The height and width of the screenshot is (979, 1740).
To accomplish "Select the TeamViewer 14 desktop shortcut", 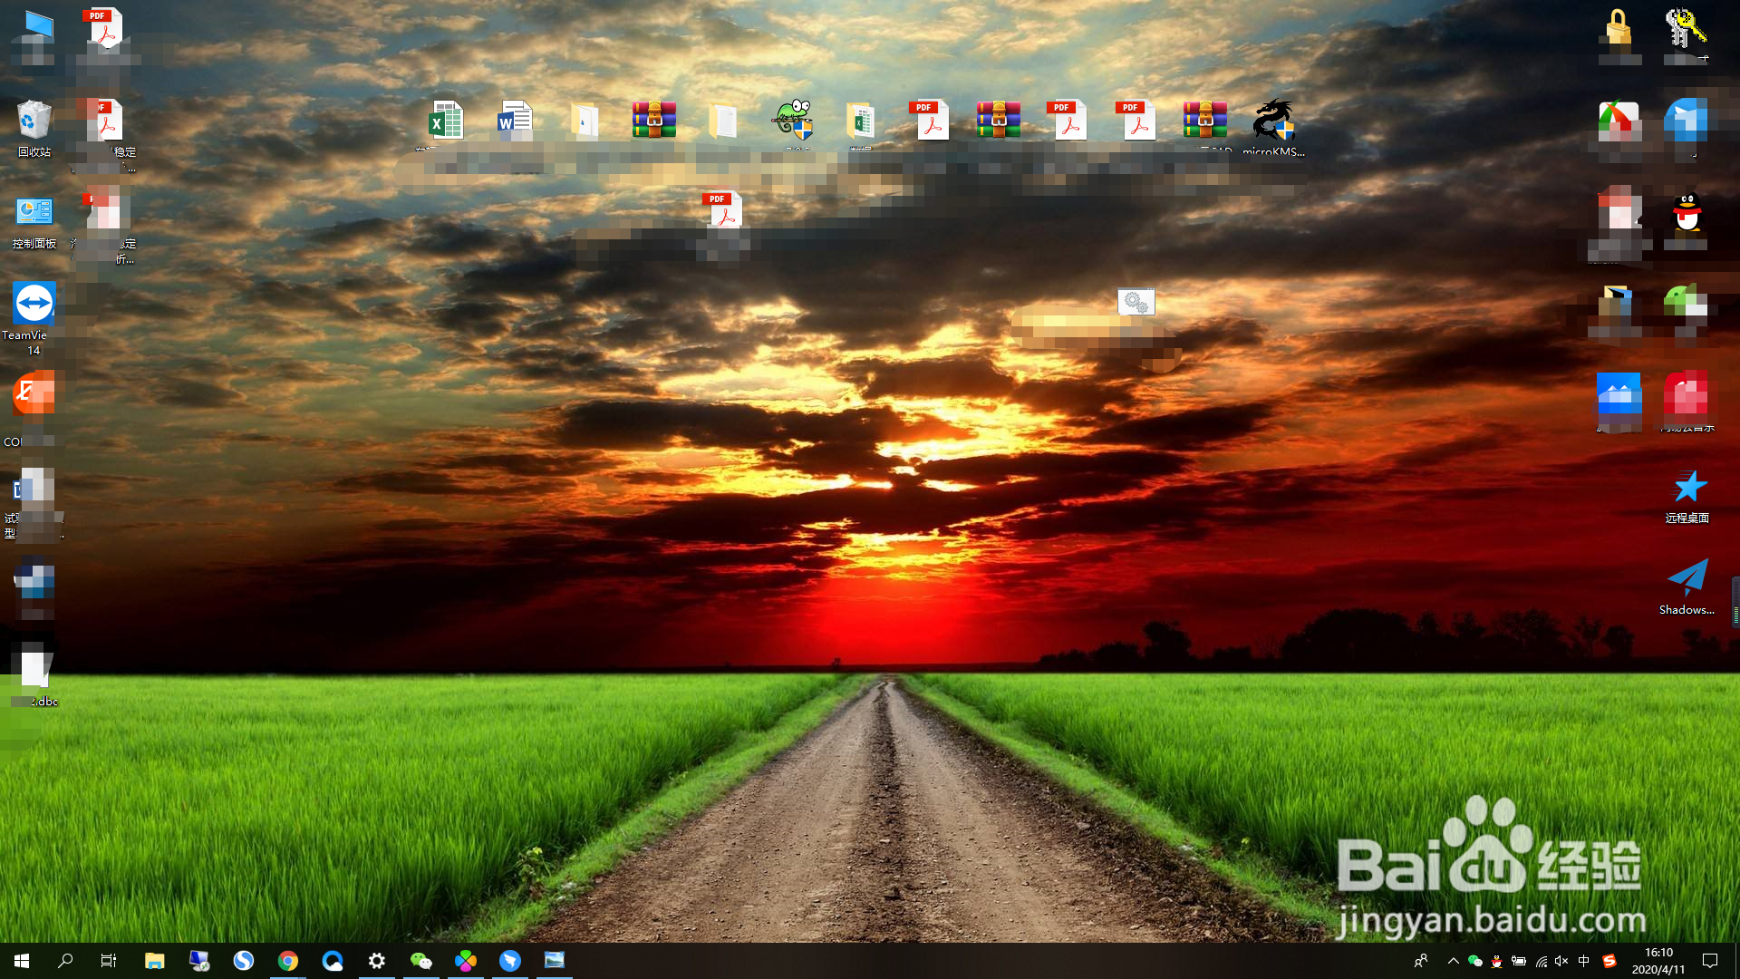I will tap(34, 305).
